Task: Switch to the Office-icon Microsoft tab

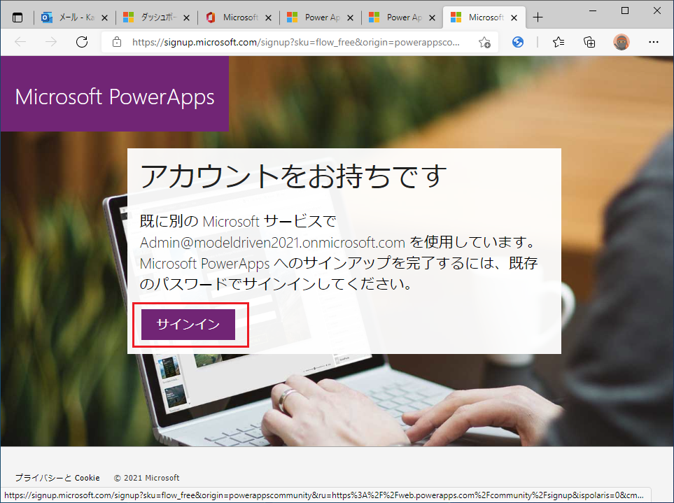Action: (238, 17)
